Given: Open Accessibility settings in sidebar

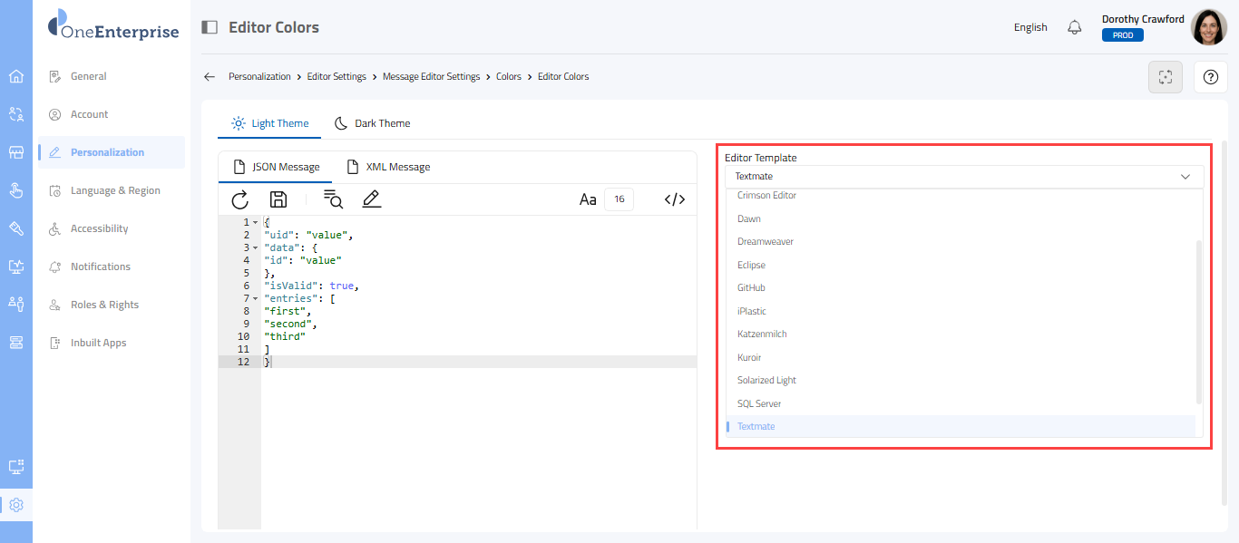Looking at the screenshot, I should [99, 228].
